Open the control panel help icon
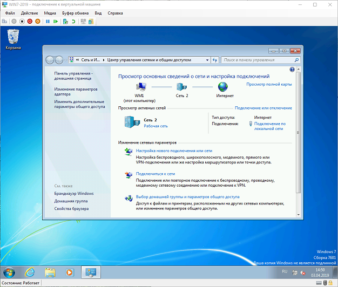Viewport: 338px width, 287px height. [292, 70]
